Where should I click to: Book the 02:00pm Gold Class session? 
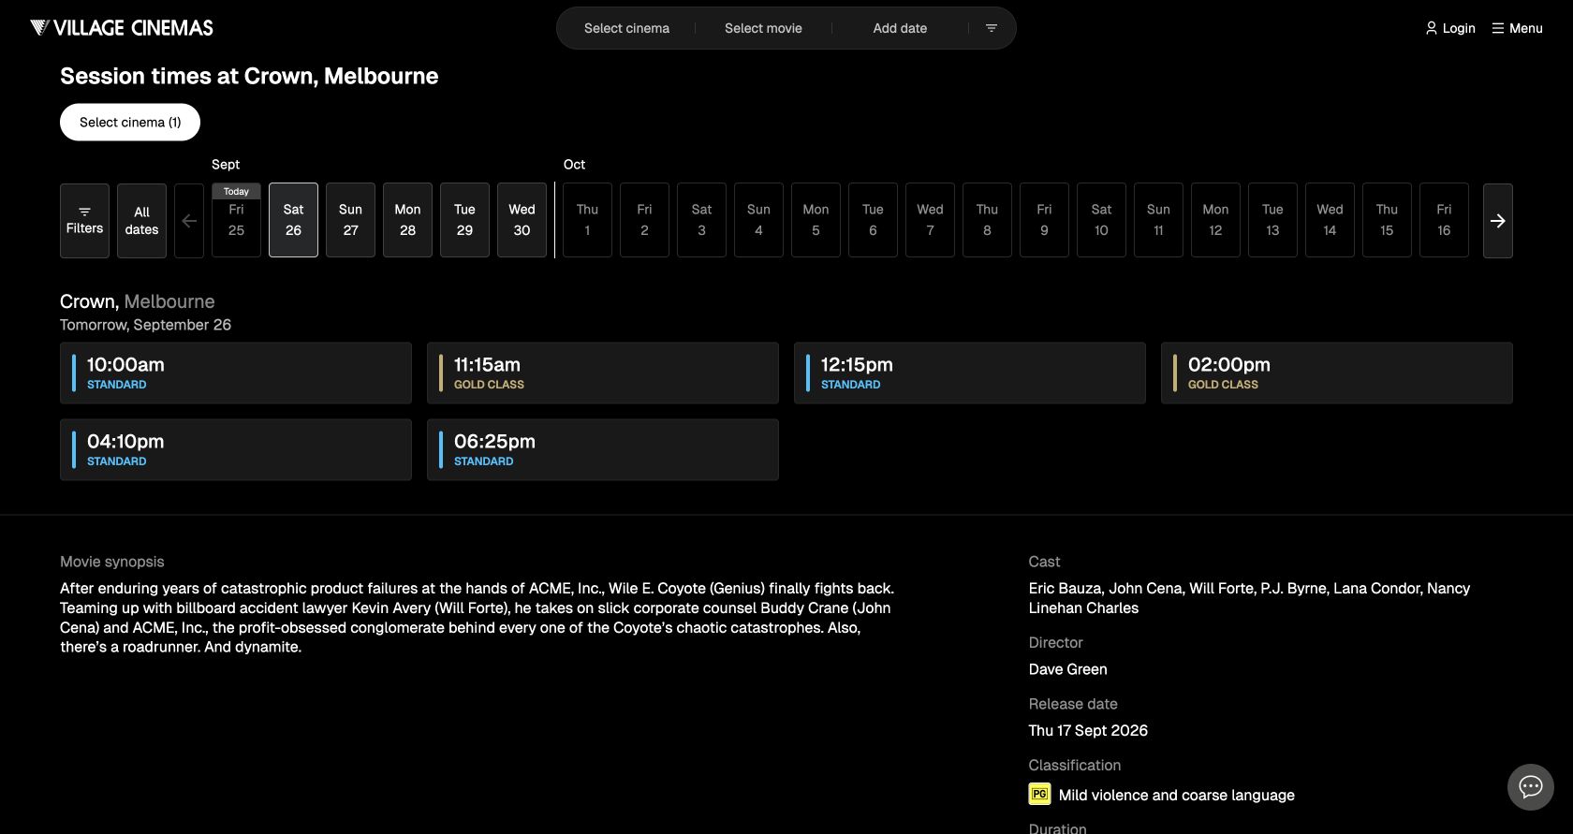point(1337,373)
